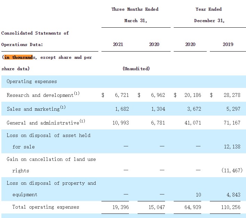Image resolution: width=246 pixels, height=218 pixels.
Task: Click General and administrative value 71,167
Action: click(x=231, y=123)
